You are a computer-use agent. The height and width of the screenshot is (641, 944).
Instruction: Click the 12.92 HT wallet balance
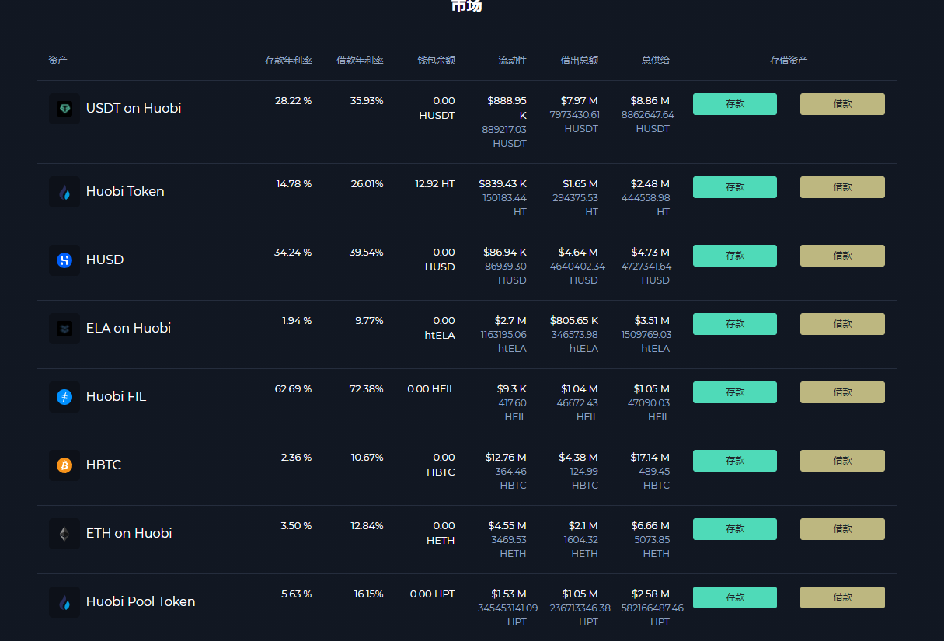click(x=435, y=184)
